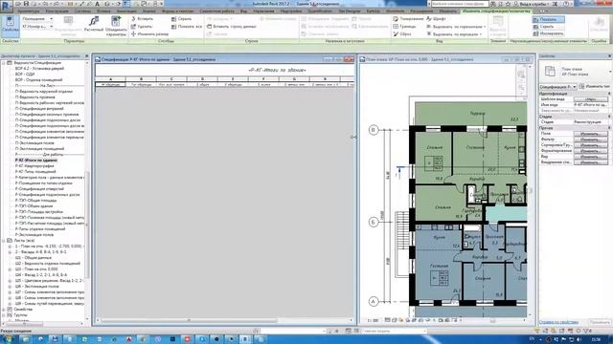Select Р-КГ-Квартирография item
This screenshot has height=344, width=613.
coord(34,165)
